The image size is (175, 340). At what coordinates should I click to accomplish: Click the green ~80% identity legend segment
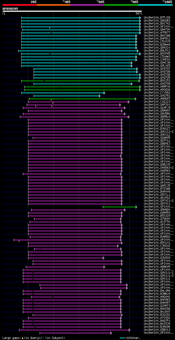pos(121,5)
